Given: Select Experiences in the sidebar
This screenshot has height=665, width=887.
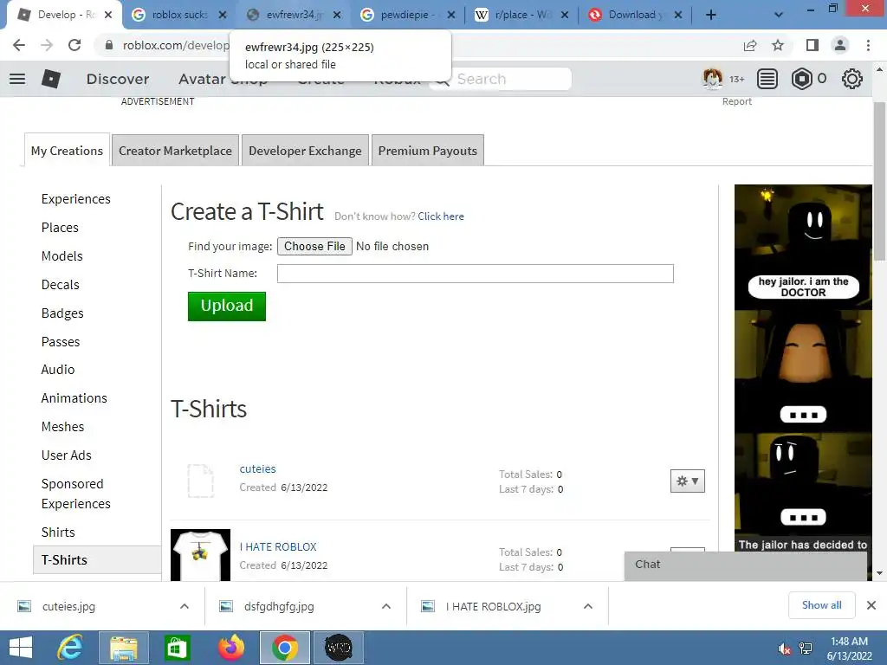Looking at the screenshot, I should tap(76, 199).
